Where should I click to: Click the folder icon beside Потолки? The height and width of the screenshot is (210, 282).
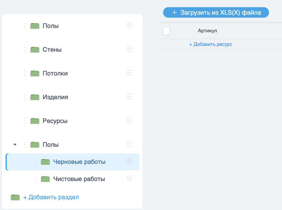[x=35, y=73]
